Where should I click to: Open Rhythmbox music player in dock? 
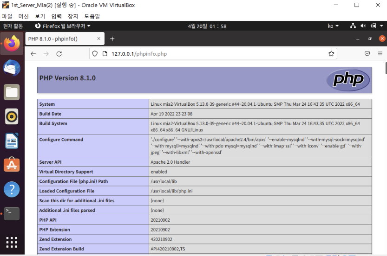tap(12, 116)
